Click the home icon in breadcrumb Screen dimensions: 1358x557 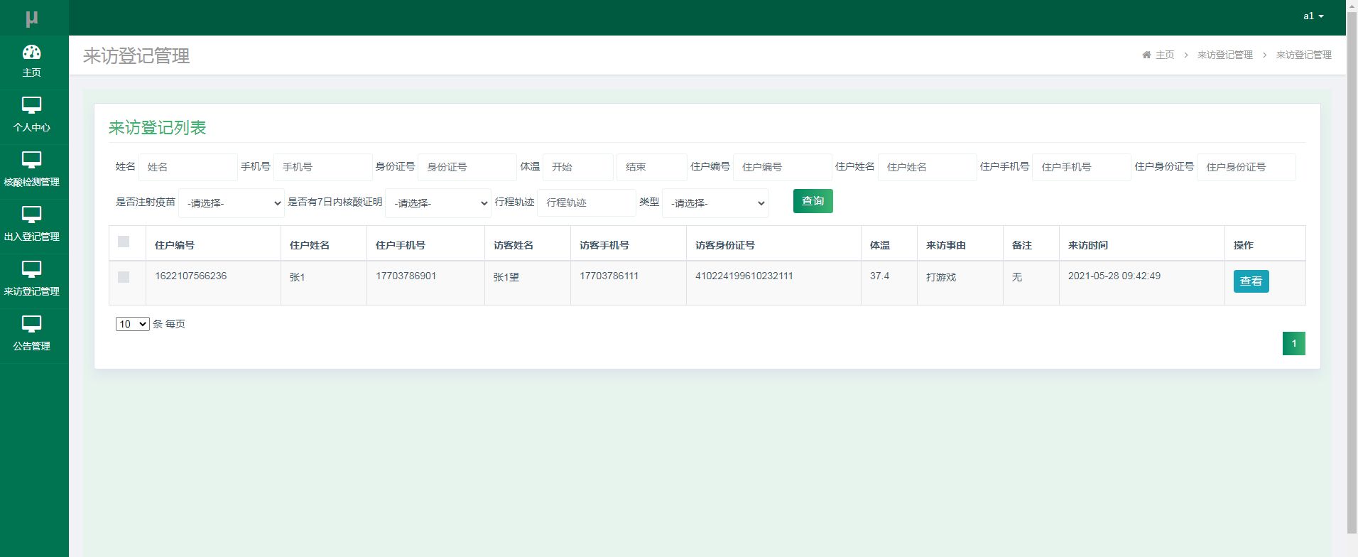[x=1146, y=55]
